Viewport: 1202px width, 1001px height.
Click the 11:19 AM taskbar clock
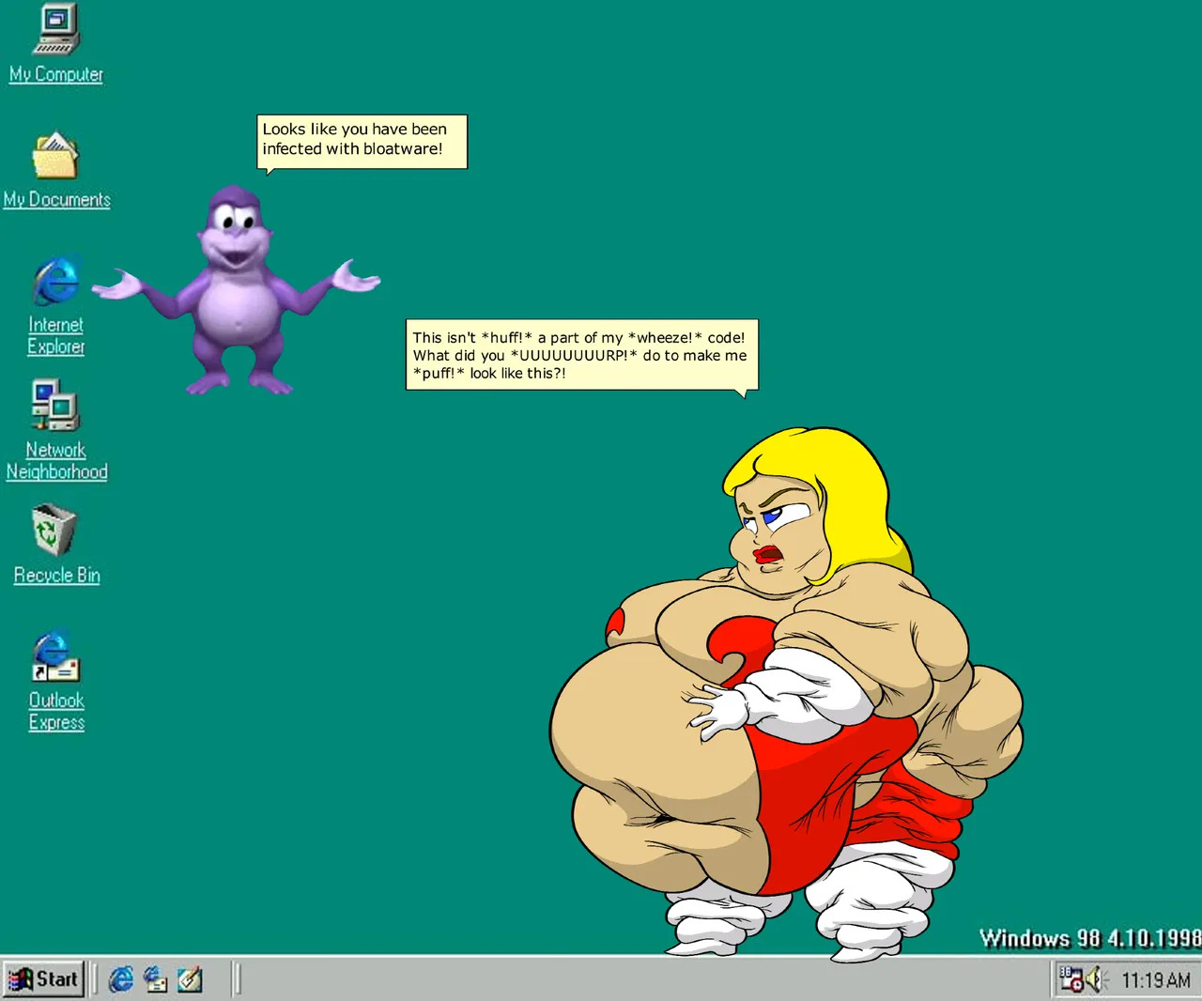click(x=1156, y=980)
